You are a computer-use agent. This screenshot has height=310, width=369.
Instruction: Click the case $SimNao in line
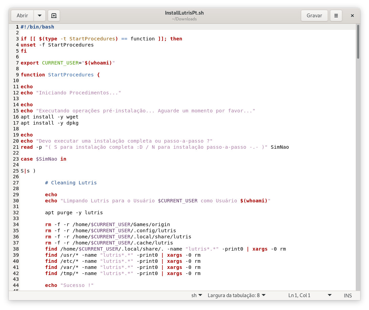pyautogui.click(x=43, y=159)
